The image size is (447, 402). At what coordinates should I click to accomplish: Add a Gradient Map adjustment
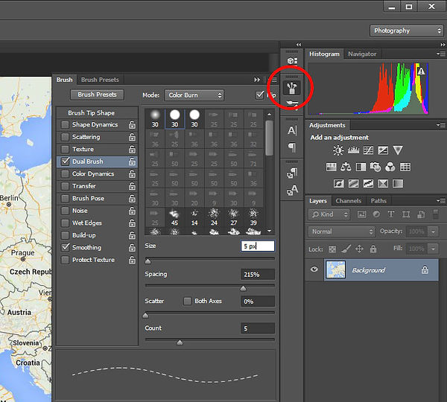point(398,183)
